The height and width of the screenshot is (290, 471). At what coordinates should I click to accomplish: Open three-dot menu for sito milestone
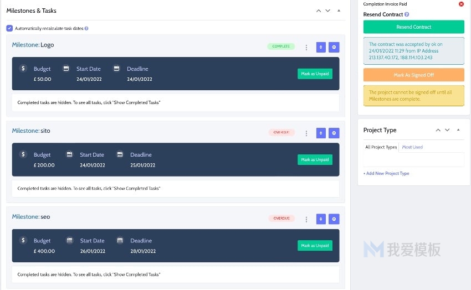pyautogui.click(x=306, y=133)
